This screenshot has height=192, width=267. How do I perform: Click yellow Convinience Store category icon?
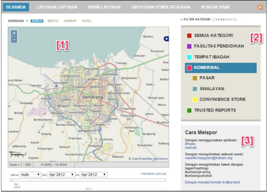(195, 99)
